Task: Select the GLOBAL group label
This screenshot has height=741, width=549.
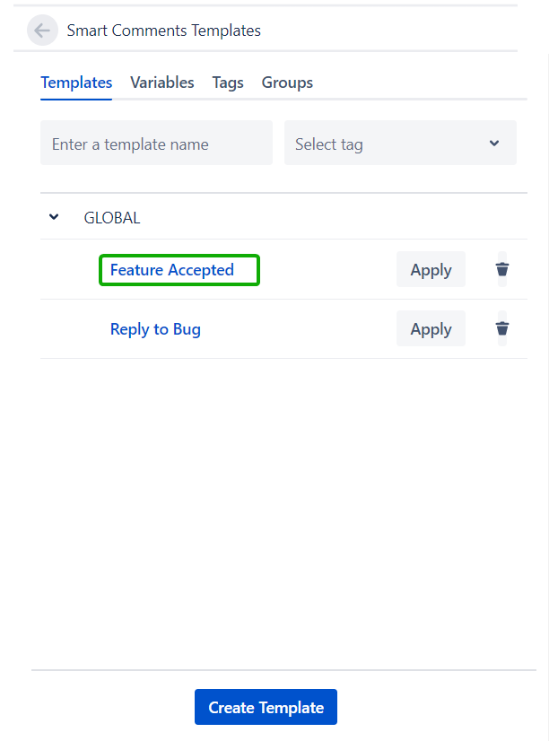Action: click(112, 217)
